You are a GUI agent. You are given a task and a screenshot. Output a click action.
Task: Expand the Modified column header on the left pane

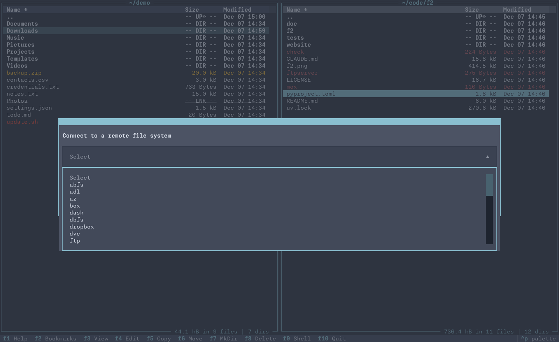click(237, 9)
